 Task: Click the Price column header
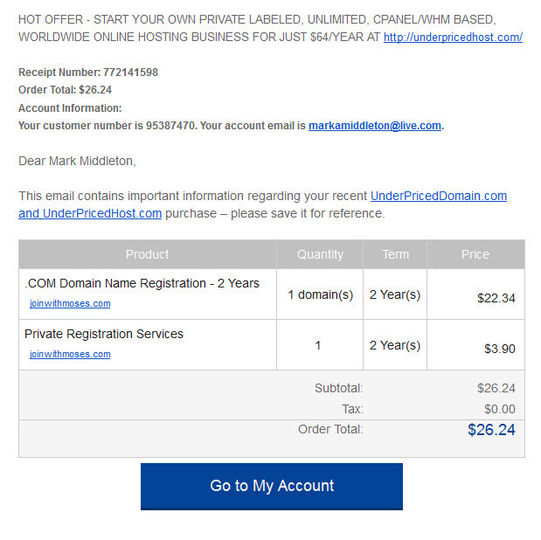pos(475,254)
